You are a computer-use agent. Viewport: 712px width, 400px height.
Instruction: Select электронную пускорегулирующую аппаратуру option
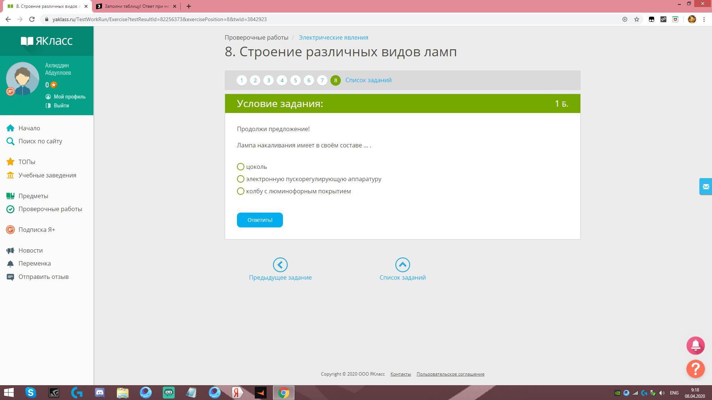click(x=241, y=179)
